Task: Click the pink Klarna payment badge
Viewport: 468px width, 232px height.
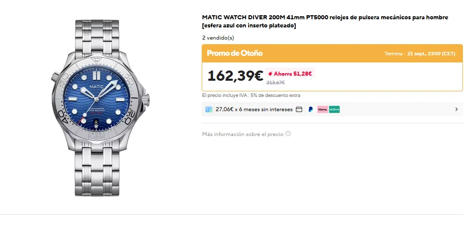Action: pos(322,110)
